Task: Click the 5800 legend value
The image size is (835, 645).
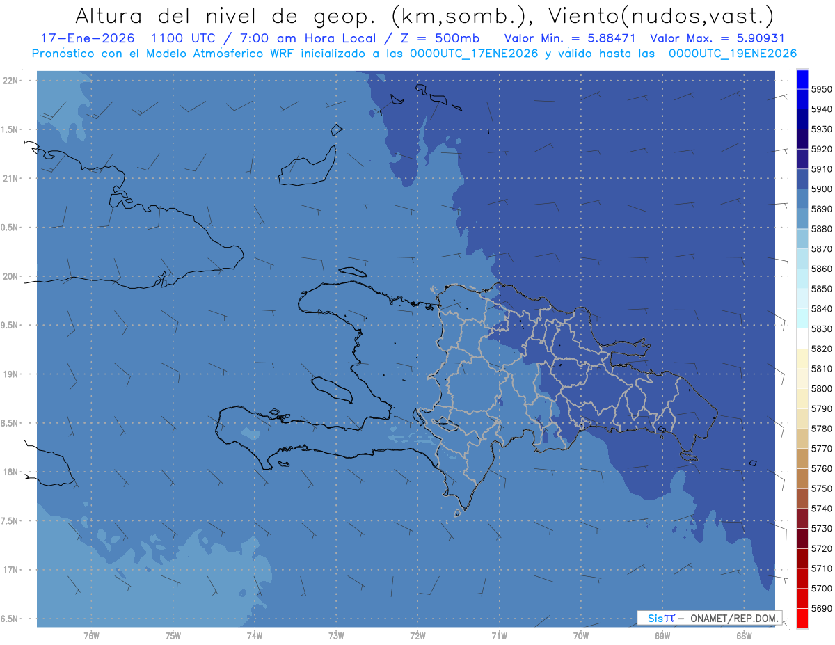Action: 821,388
